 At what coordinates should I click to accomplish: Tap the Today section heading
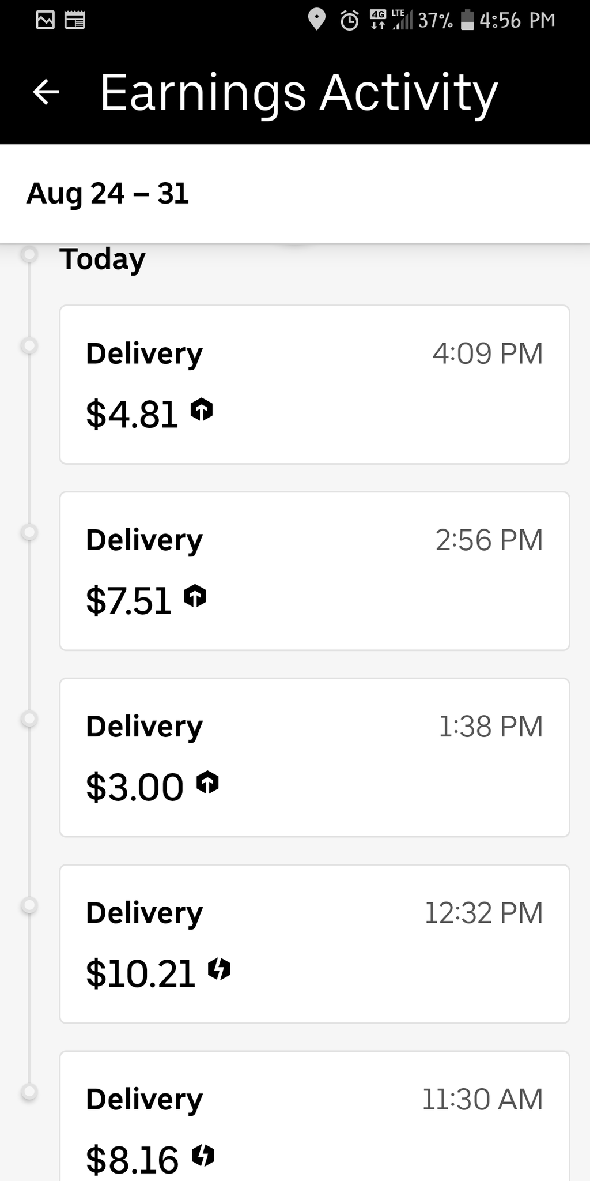(x=103, y=259)
